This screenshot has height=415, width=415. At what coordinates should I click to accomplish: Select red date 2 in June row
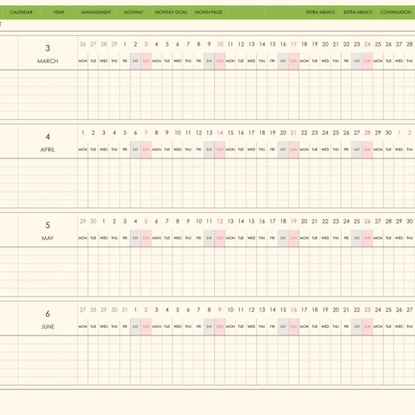click(x=146, y=310)
